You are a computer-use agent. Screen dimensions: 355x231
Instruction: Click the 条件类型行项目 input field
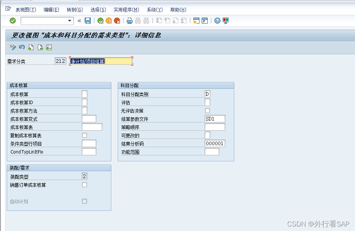[x=89, y=143]
